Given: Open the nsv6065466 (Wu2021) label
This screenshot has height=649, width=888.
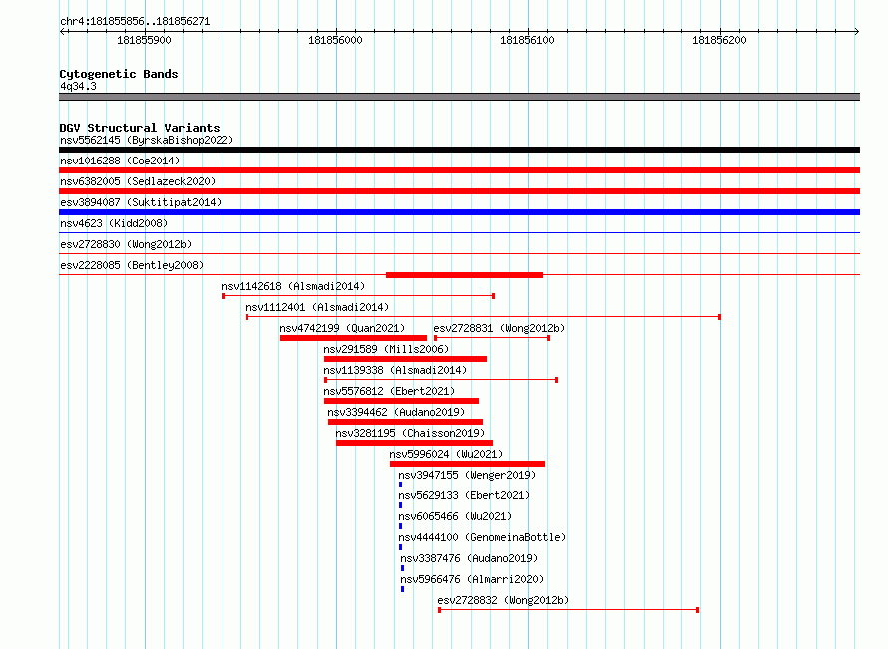Looking at the screenshot, I should 455,516.
